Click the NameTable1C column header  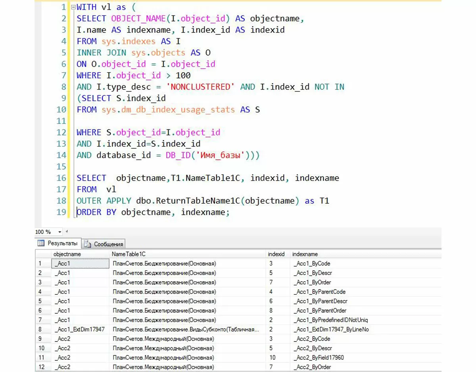click(x=188, y=254)
